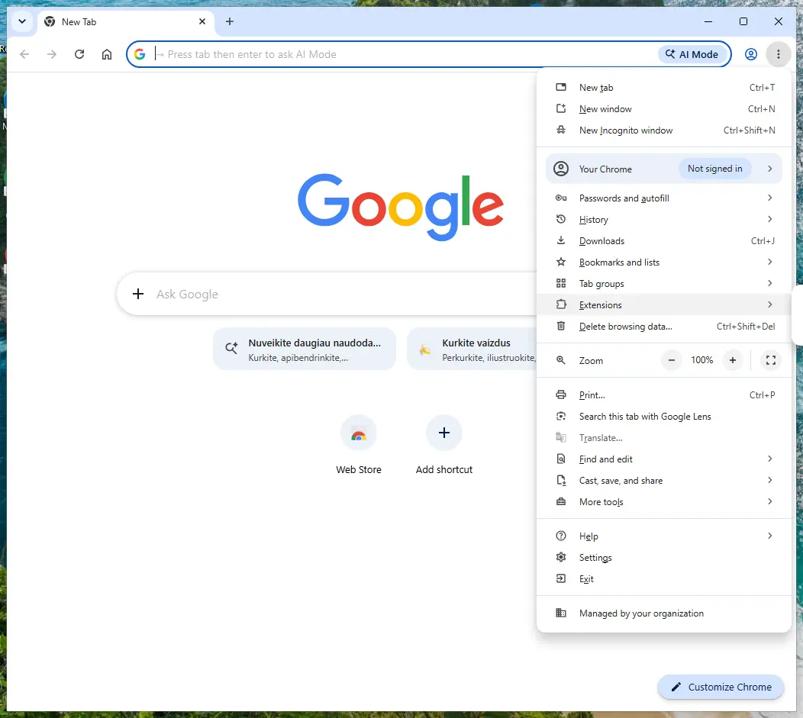Screen dimensions: 803x718
Task: Expand the History submenu chevron
Action: 769,219
